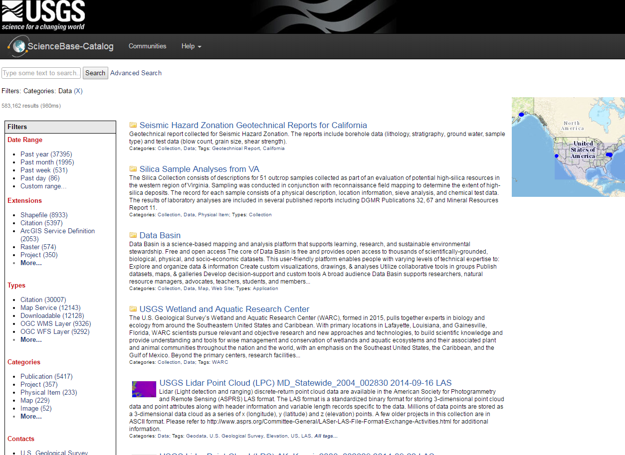Open the Help dropdown menu
The image size is (625, 455).
click(191, 46)
